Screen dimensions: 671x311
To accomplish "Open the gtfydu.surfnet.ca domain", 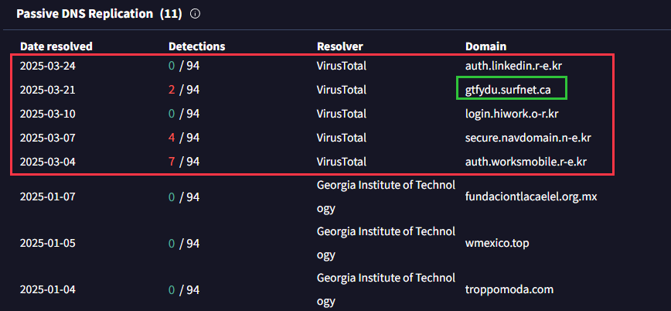I will [x=508, y=90].
